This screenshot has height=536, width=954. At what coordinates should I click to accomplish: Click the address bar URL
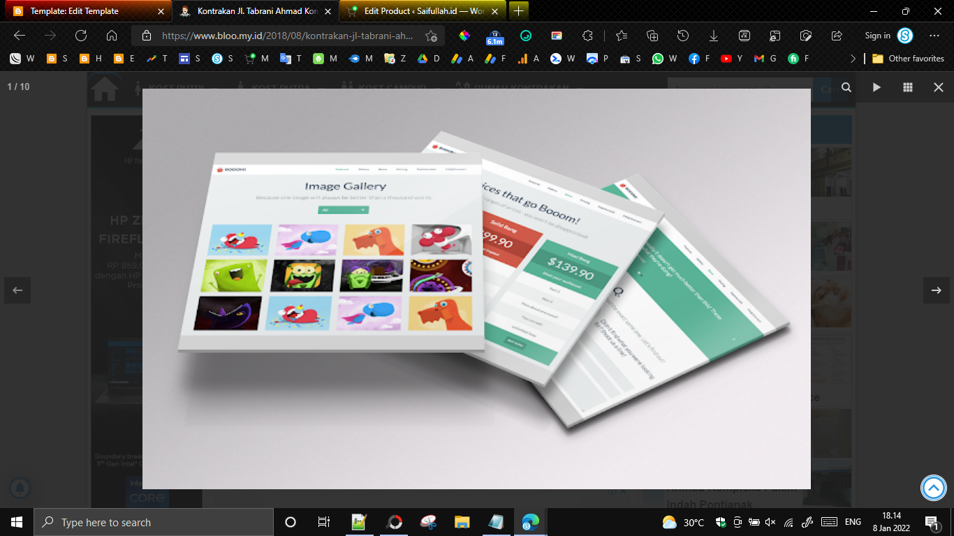click(288, 36)
